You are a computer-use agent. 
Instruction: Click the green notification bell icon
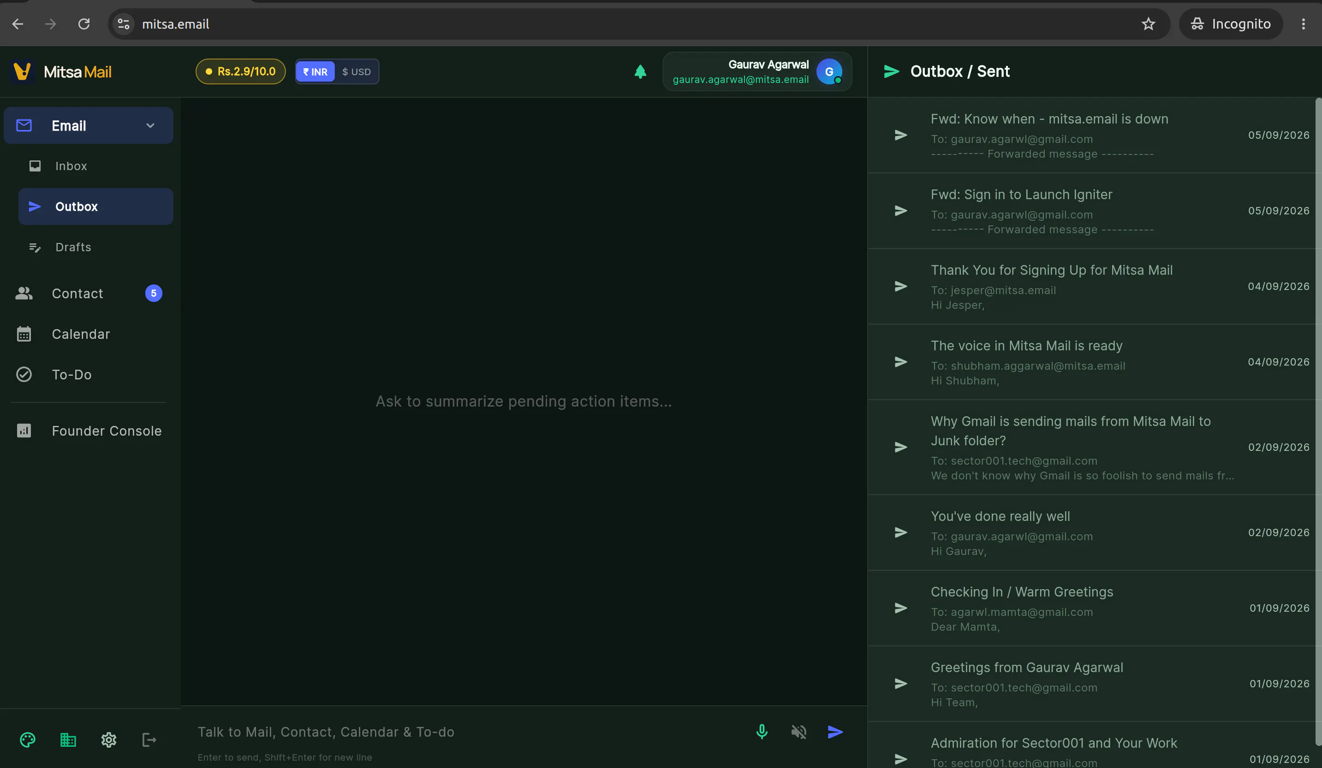click(x=640, y=71)
